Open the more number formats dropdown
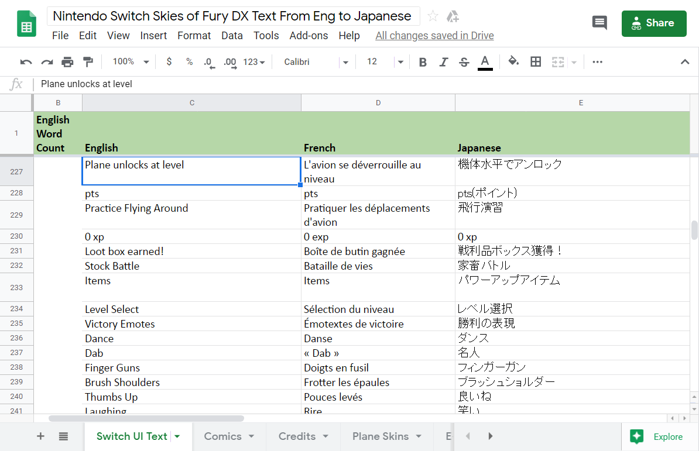Screen dimensions: 699x451 coord(254,62)
